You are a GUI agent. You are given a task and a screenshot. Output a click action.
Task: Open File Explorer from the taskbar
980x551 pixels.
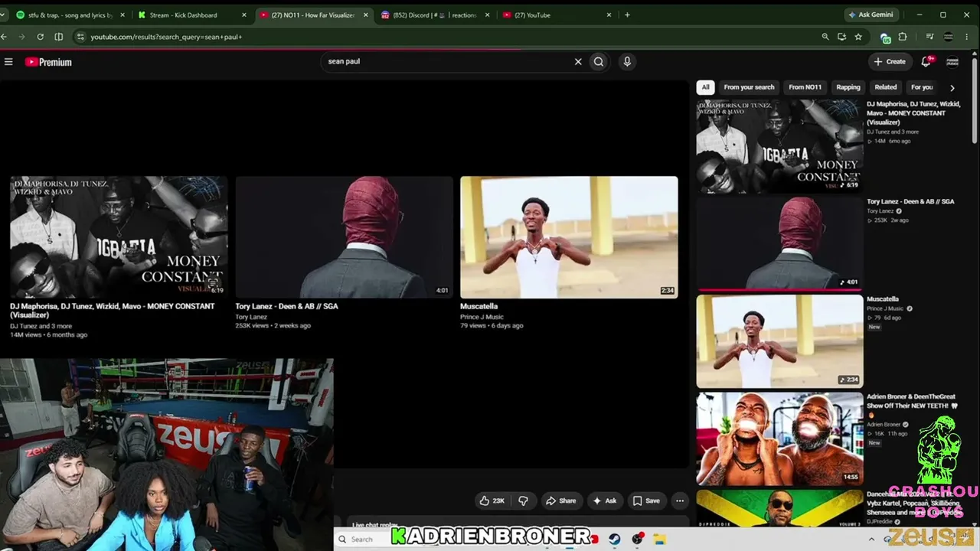click(660, 539)
